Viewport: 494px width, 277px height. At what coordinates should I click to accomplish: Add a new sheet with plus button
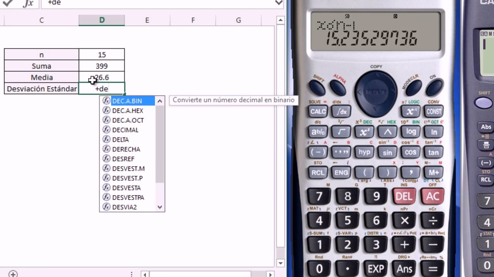pyautogui.click(x=13, y=274)
